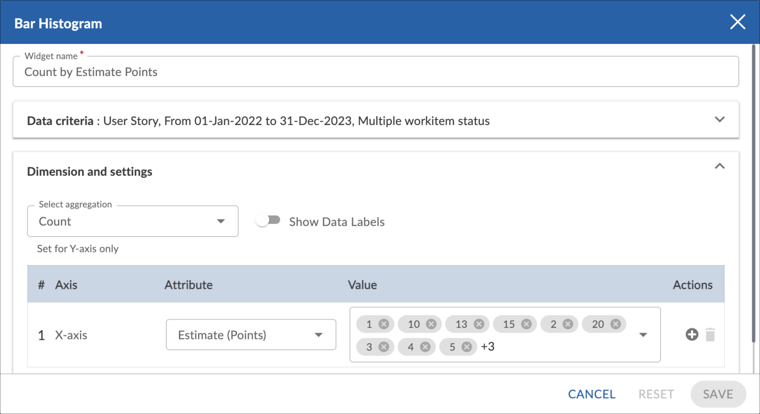The image size is (760, 414).
Task: Remove the value chip 1
Action: pos(383,324)
